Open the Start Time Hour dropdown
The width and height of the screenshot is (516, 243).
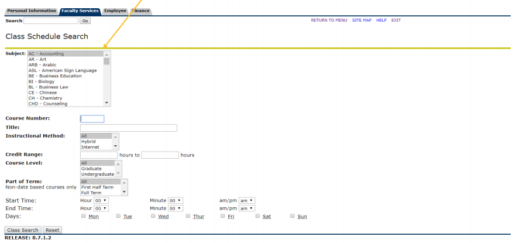click(101, 200)
